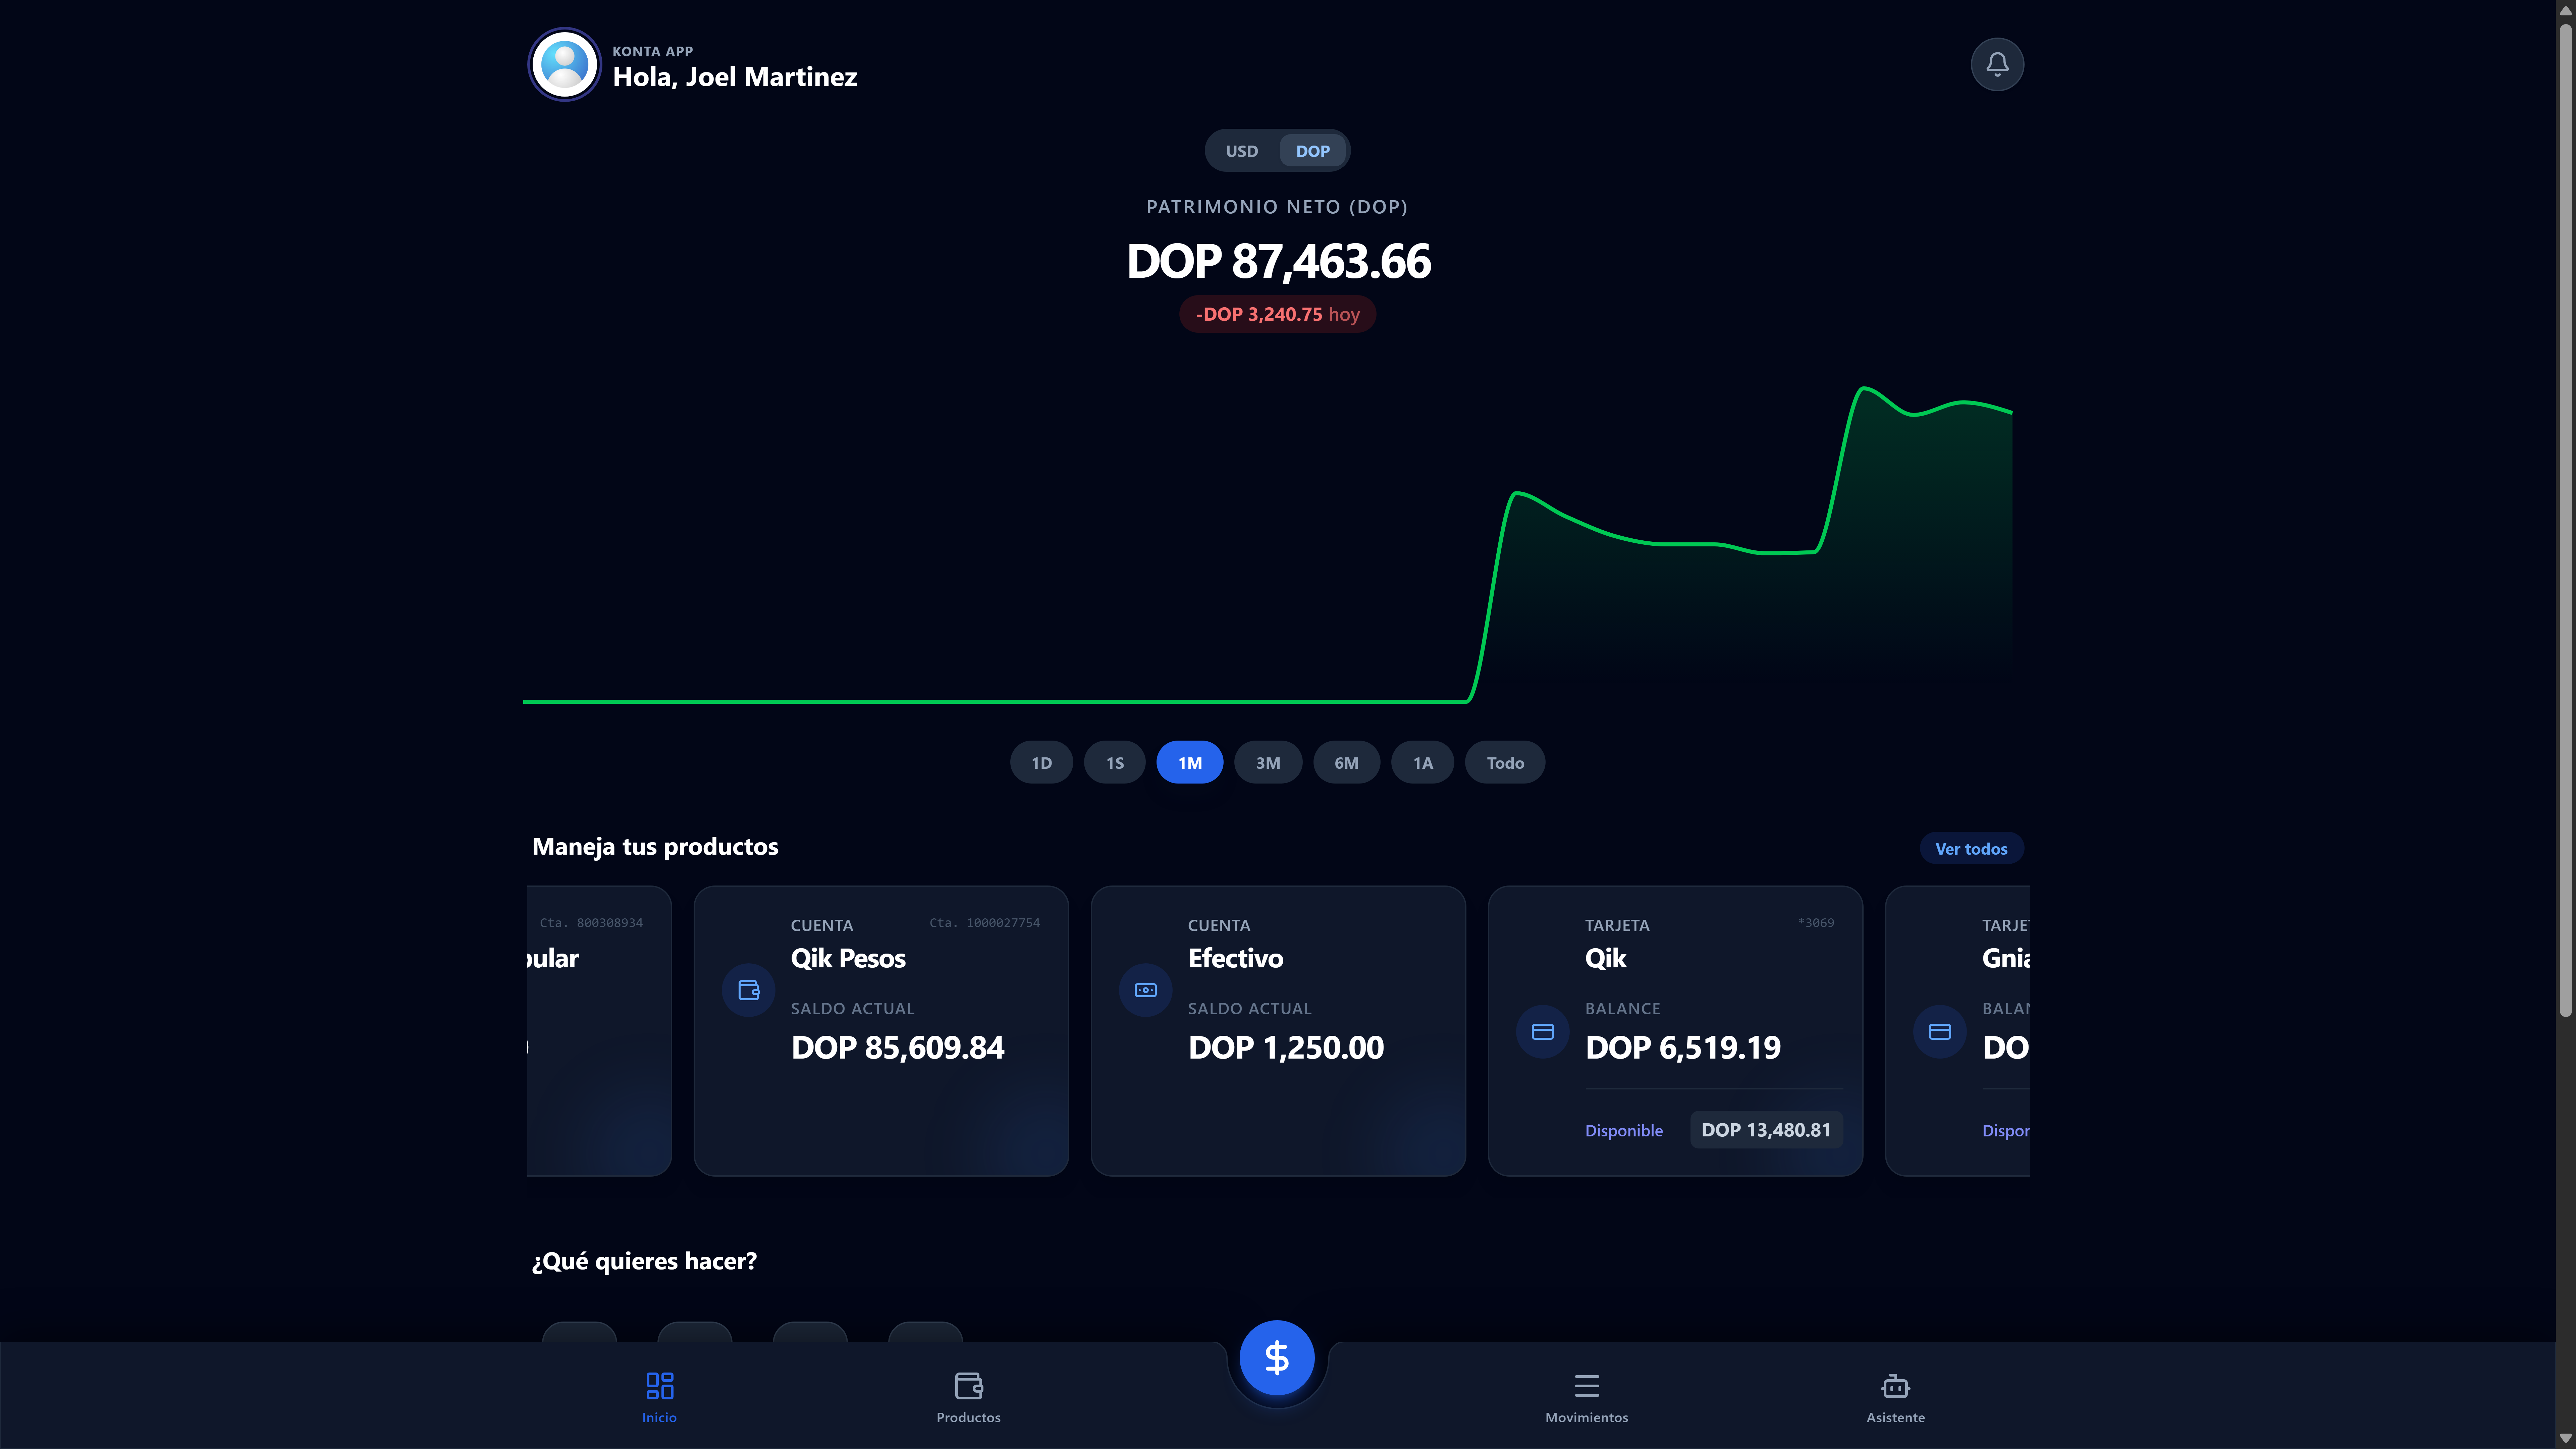This screenshot has height=1449, width=2576.
Task: Select the 3M range chip
Action: click(1268, 762)
